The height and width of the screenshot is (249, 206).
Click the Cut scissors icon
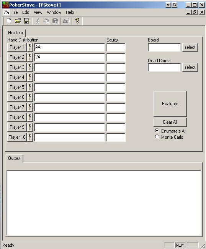click(x=38, y=21)
